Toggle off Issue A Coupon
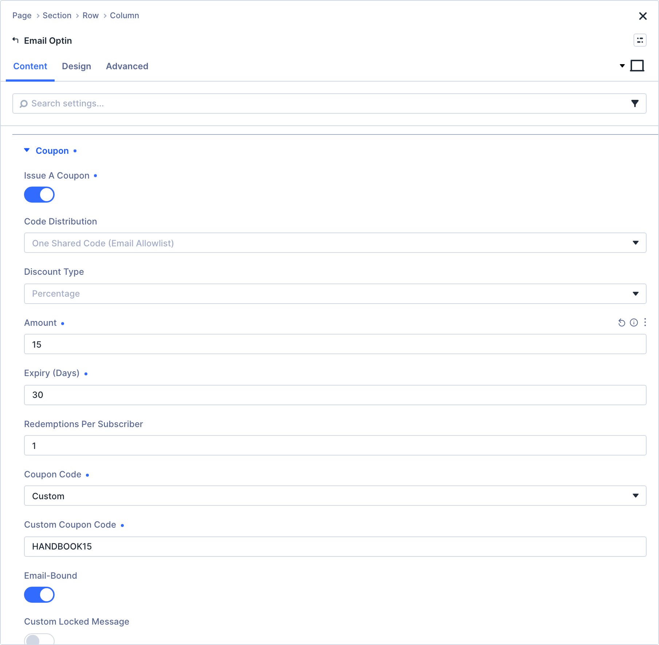The image size is (659, 645). click(39, 195)
